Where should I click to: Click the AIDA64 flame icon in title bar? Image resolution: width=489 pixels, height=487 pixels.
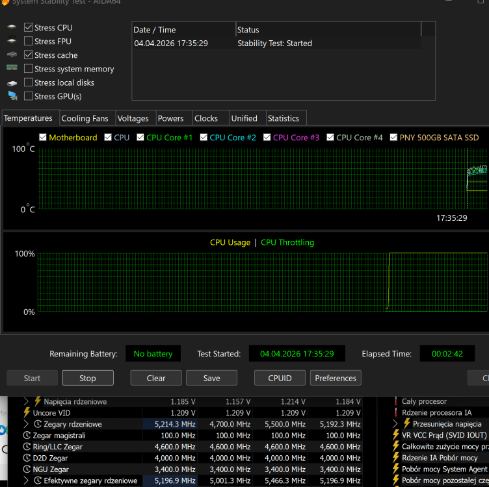(5, 3)
